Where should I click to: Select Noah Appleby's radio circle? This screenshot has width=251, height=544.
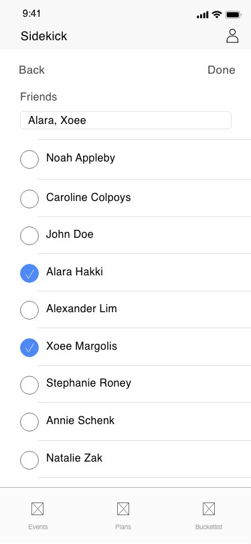(x=29, y=159)
